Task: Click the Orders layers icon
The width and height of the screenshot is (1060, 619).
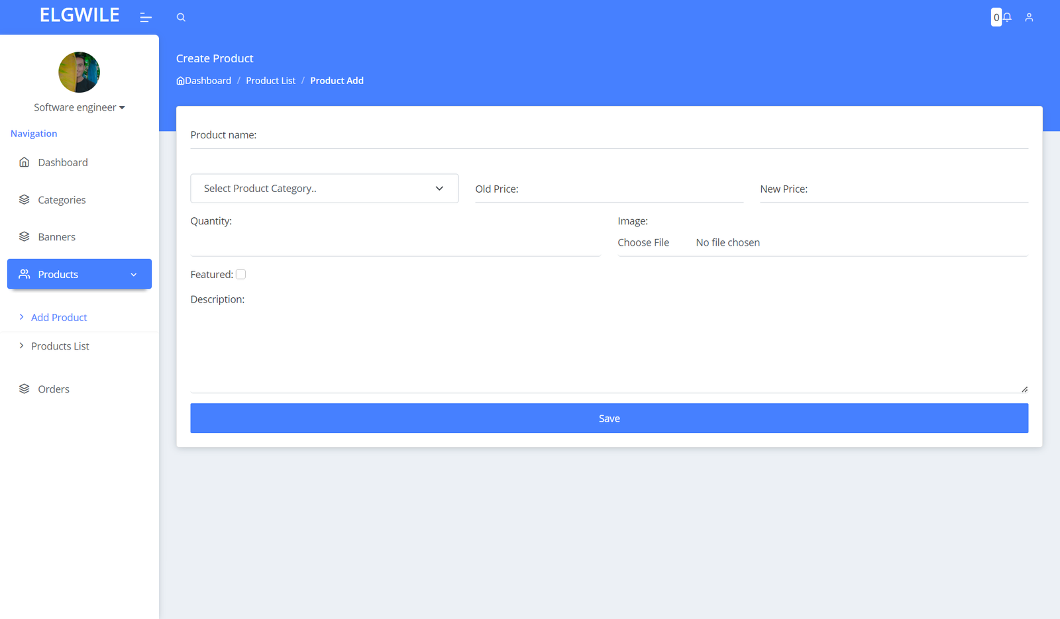Action: [25, 389]
